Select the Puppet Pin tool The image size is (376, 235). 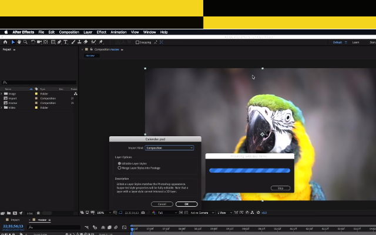click(x=100, y=42)
